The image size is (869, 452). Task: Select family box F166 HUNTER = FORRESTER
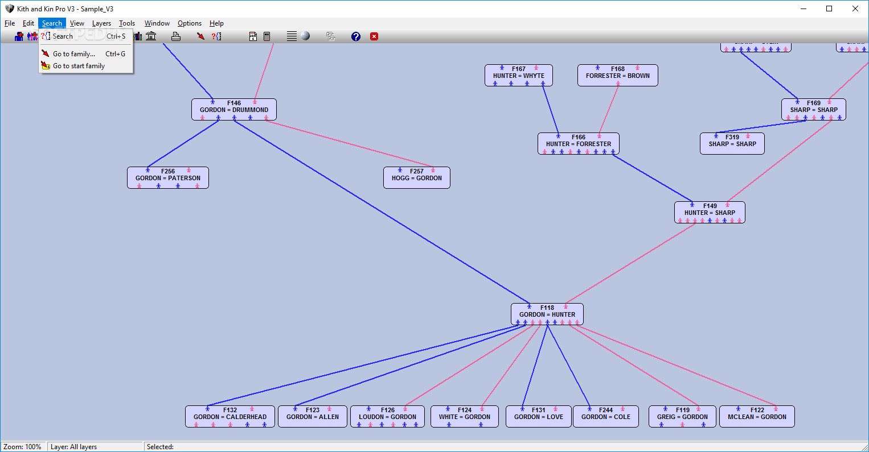tap(579, 143)
